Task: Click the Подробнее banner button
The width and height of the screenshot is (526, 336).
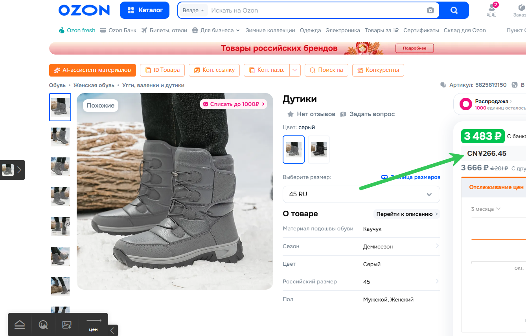Action: click(x=414, y=48)
